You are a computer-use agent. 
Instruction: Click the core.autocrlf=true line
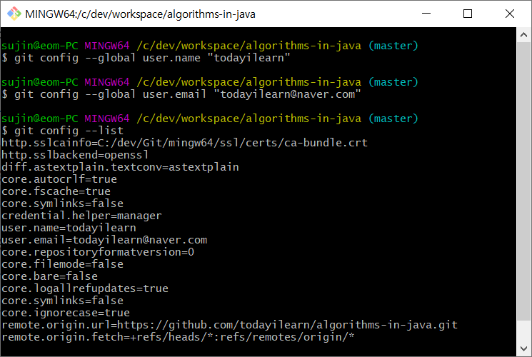pyautogui.click(x=59, y=179)
